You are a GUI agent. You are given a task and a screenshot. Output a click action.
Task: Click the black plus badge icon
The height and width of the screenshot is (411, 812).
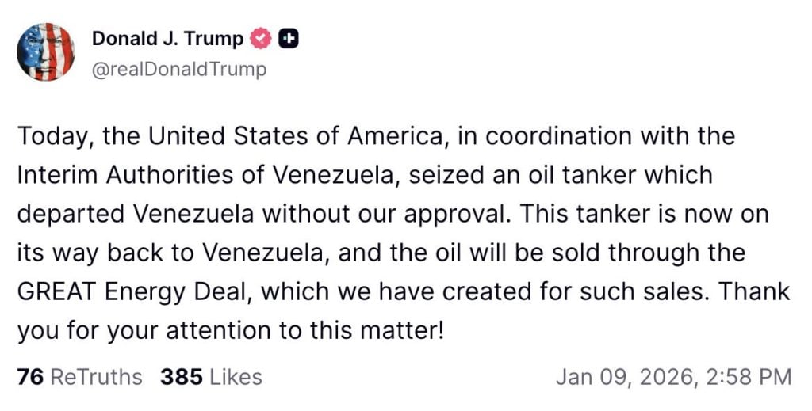pos(289,38)
